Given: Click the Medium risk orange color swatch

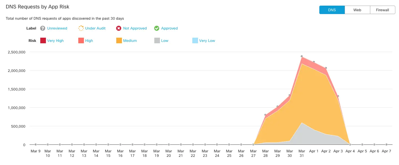Looking at the screenshot, I should click(x=119, y=40).
